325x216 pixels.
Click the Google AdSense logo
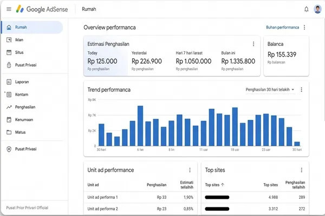(x=42, y=9)
